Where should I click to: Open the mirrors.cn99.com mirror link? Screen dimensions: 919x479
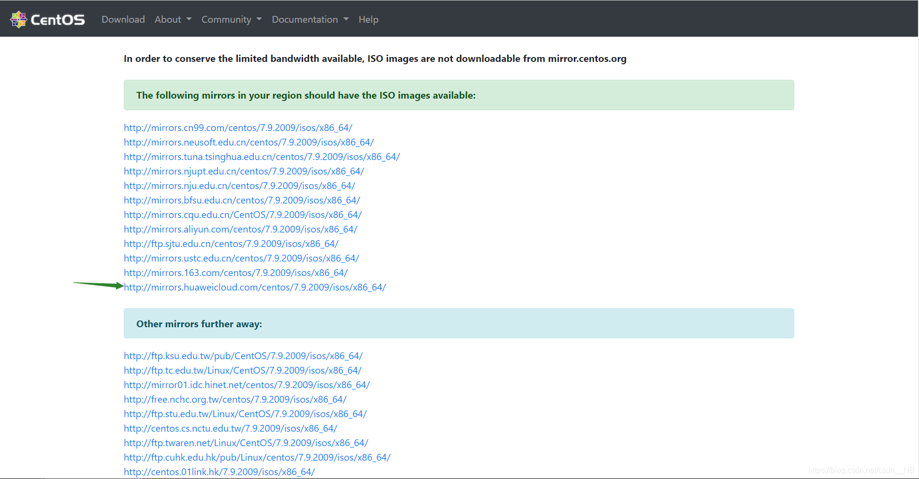pos(238,128)
